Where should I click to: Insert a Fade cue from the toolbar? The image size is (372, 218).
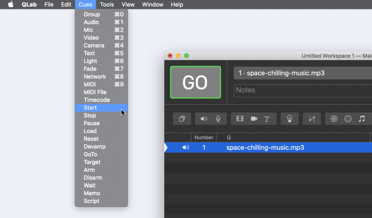point(312,119)
